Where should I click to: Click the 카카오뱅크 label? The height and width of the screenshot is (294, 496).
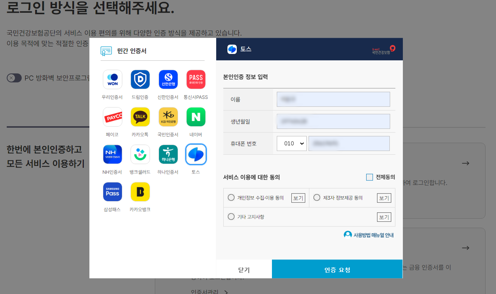pyautogui.click(x=140, y=209)
